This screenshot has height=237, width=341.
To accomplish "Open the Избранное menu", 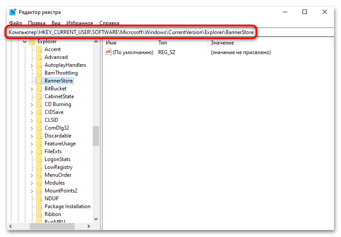I will pyautogui.click(x=80, y=23).
